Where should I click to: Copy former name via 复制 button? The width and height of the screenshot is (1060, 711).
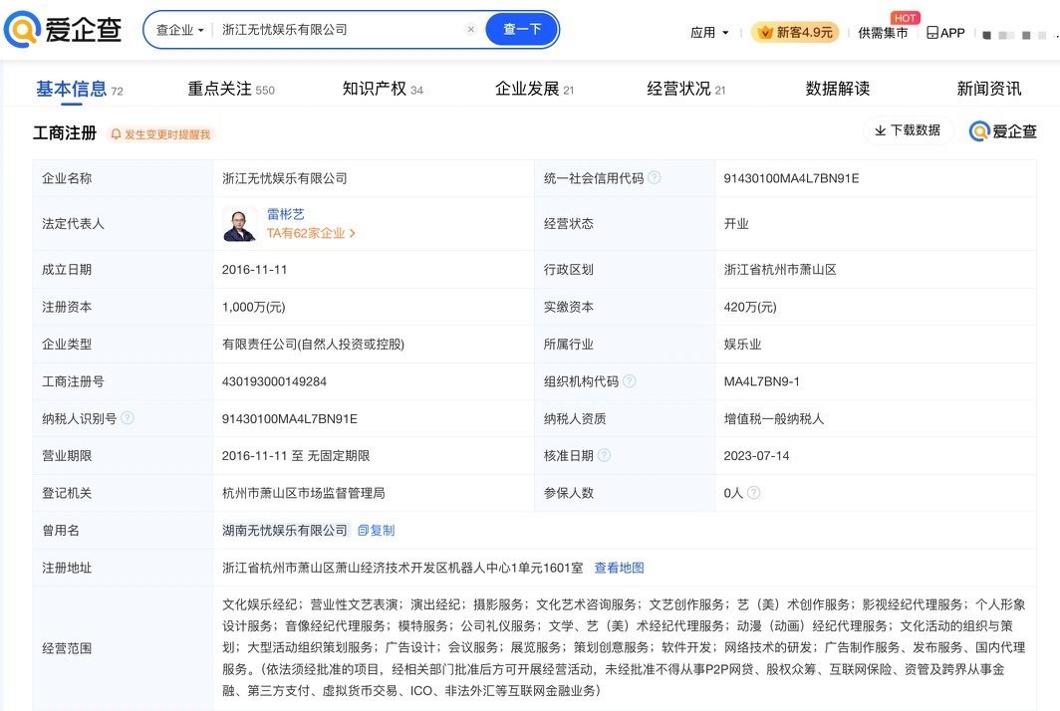click(377, 531)
